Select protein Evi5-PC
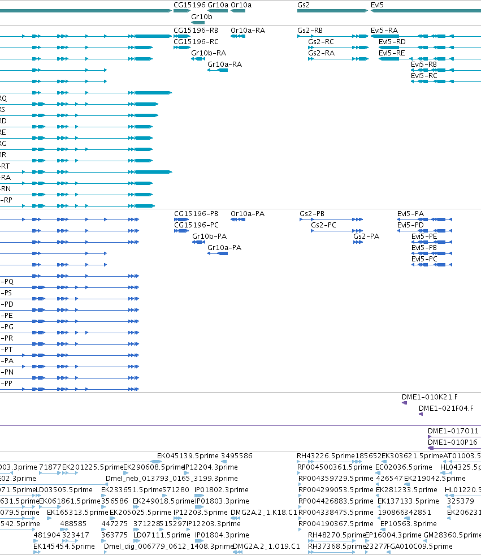The image size is (481, 555). (x=424, y=259)
